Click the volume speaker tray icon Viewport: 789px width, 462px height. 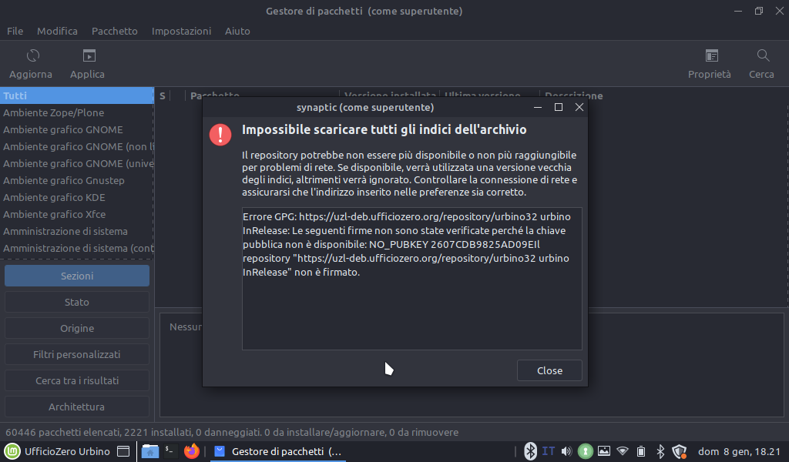click(x=567, y=451)
